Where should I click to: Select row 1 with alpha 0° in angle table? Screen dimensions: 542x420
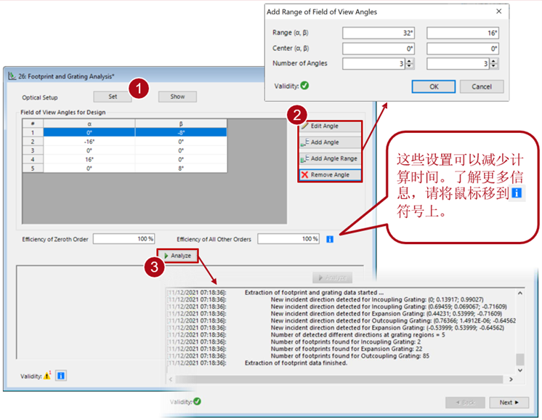(x=125, y=133)
